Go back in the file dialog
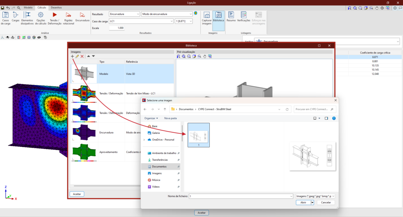 (145, 109)
